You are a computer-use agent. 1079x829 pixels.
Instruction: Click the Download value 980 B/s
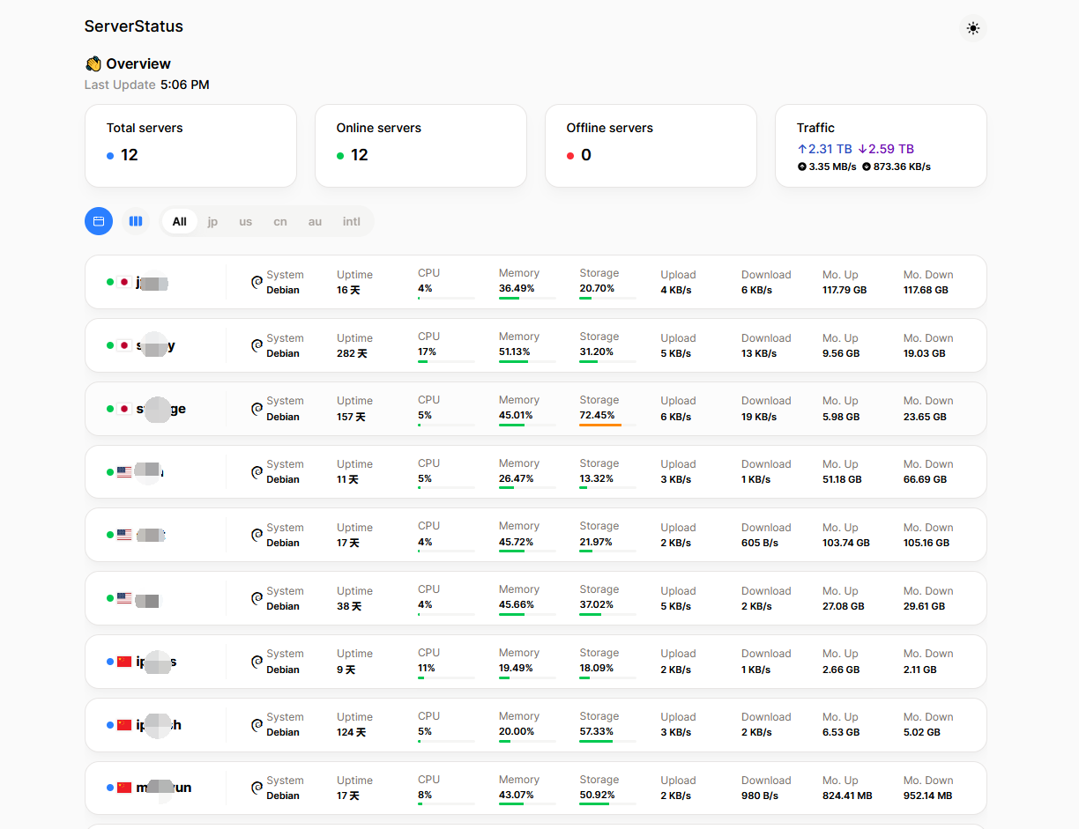point(760,796)
